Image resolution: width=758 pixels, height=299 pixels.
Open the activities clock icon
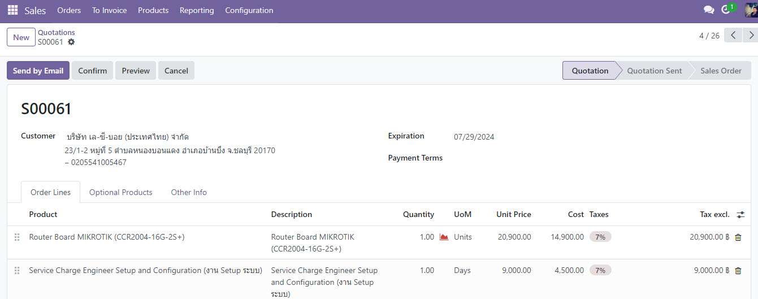726,10
